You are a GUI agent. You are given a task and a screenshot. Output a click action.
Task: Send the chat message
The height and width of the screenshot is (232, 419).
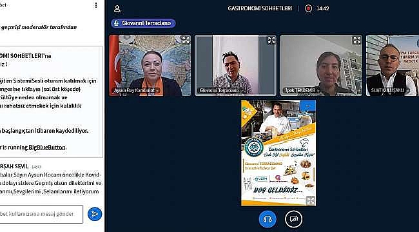point(95,214)
